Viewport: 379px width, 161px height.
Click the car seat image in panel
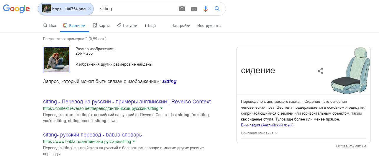point(350,70)
